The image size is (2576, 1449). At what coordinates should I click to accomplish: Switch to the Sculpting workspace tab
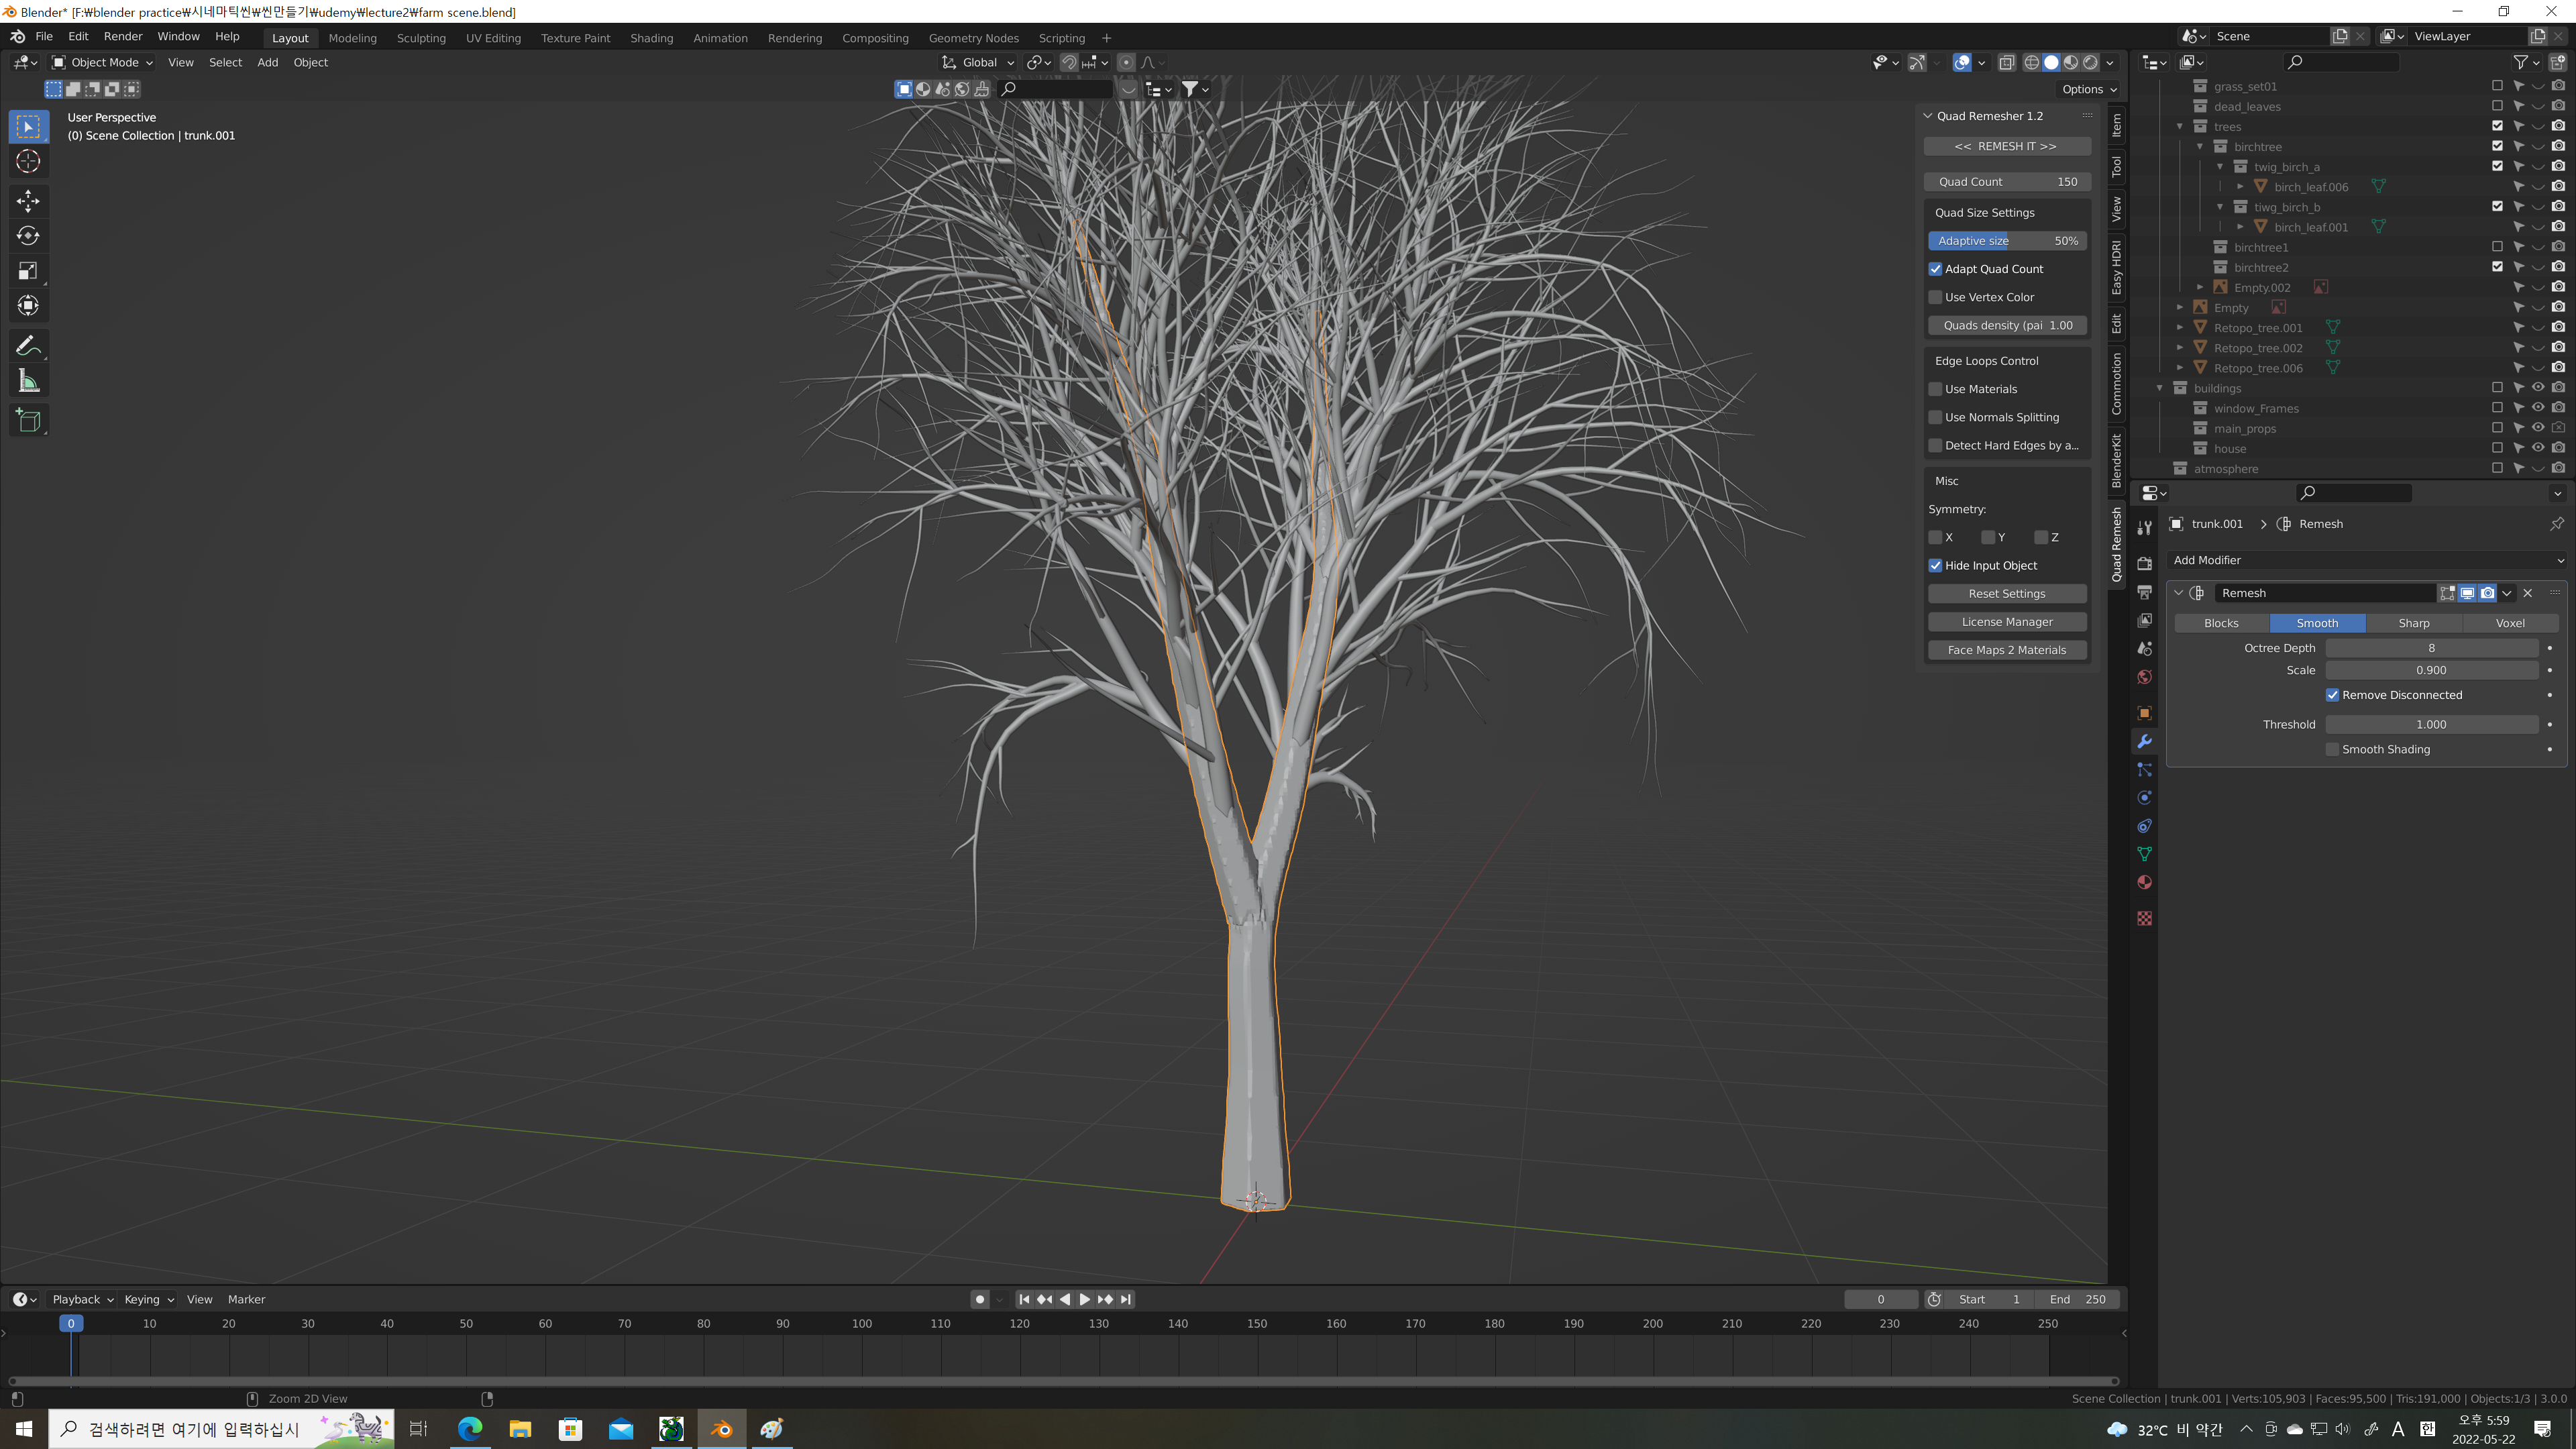[x=421, y=38]
